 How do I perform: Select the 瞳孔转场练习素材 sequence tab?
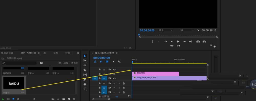tap(104, 53)
